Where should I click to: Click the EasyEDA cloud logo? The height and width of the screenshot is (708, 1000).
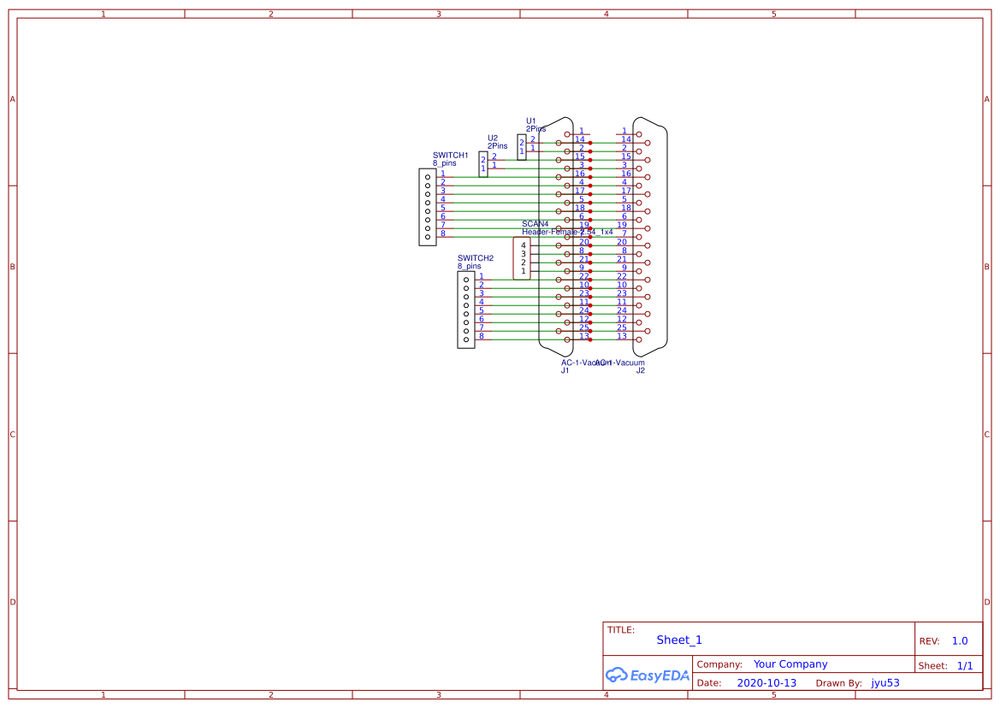pos(648,676)
